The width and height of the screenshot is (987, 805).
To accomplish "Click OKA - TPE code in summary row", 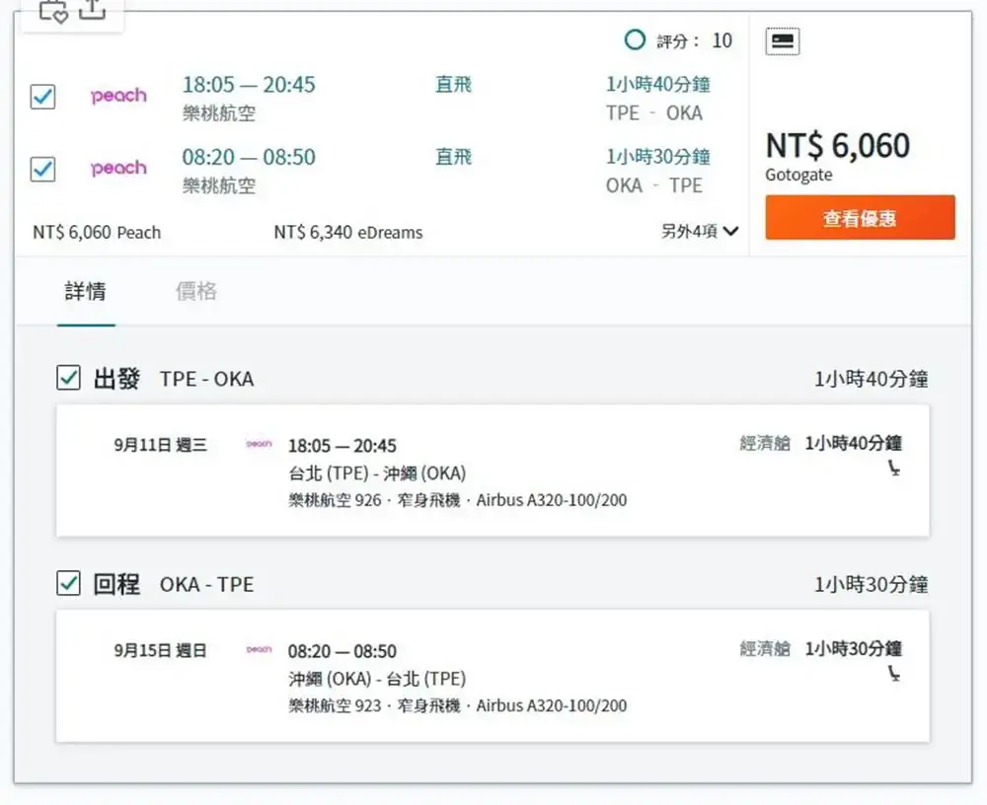I will 654,185.
